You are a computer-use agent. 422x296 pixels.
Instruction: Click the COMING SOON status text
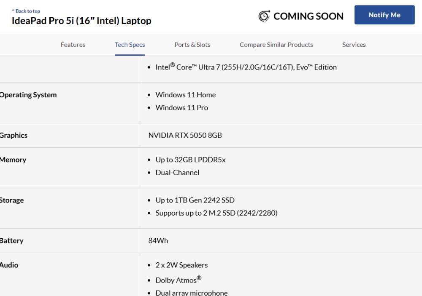tap(308, 16)
